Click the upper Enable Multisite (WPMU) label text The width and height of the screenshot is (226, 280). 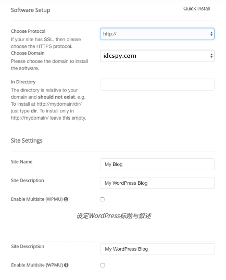coord(37,199)
